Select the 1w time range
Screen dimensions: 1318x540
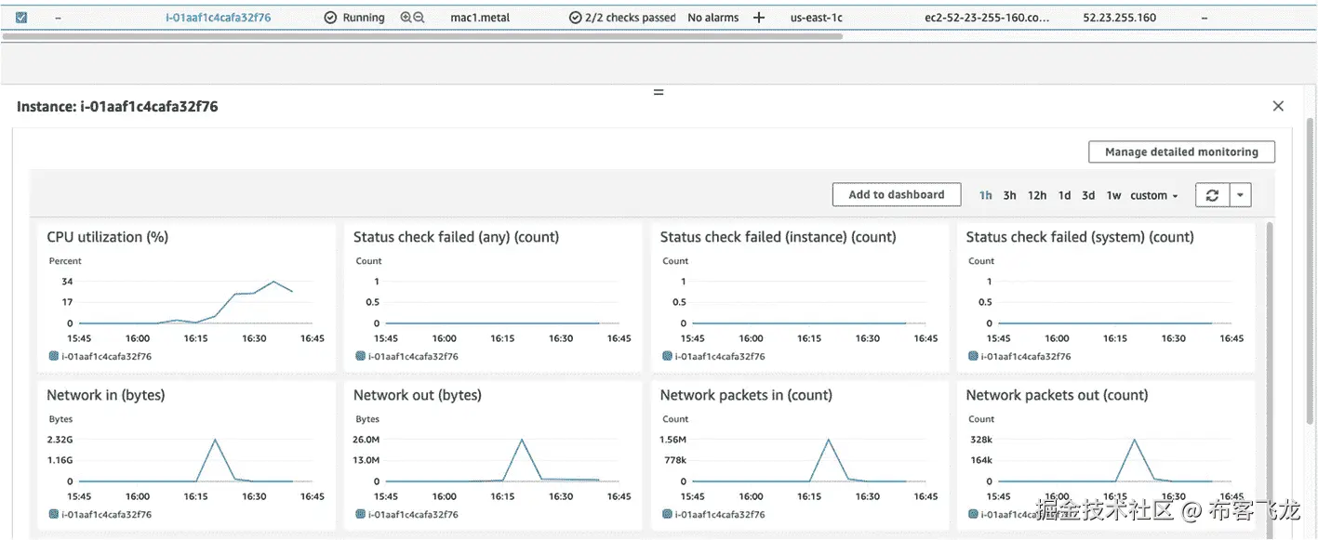pos(1113,195)
